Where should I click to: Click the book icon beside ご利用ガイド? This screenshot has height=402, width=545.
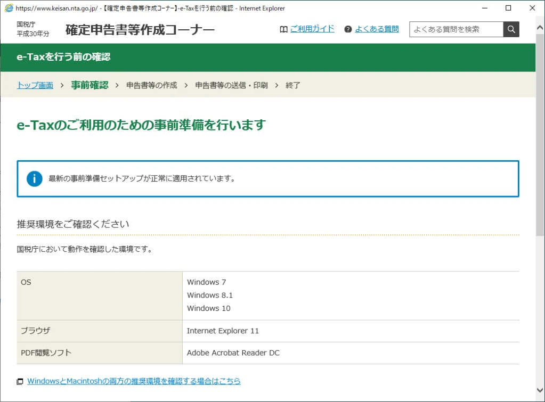pos(283,29)
